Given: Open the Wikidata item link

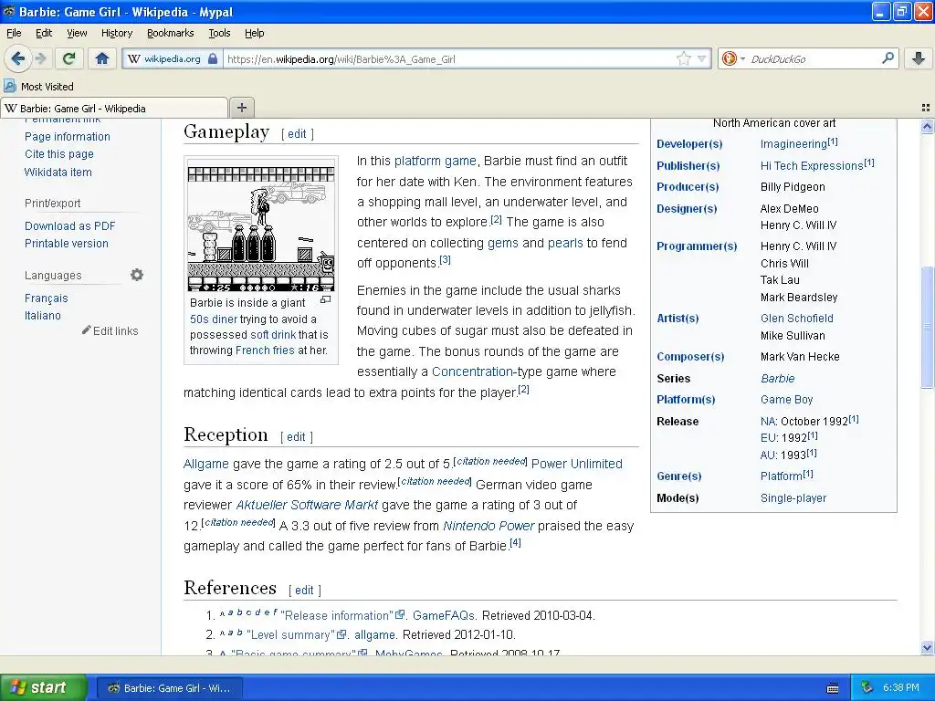Looking at the screenshot, I should point(58,173).
